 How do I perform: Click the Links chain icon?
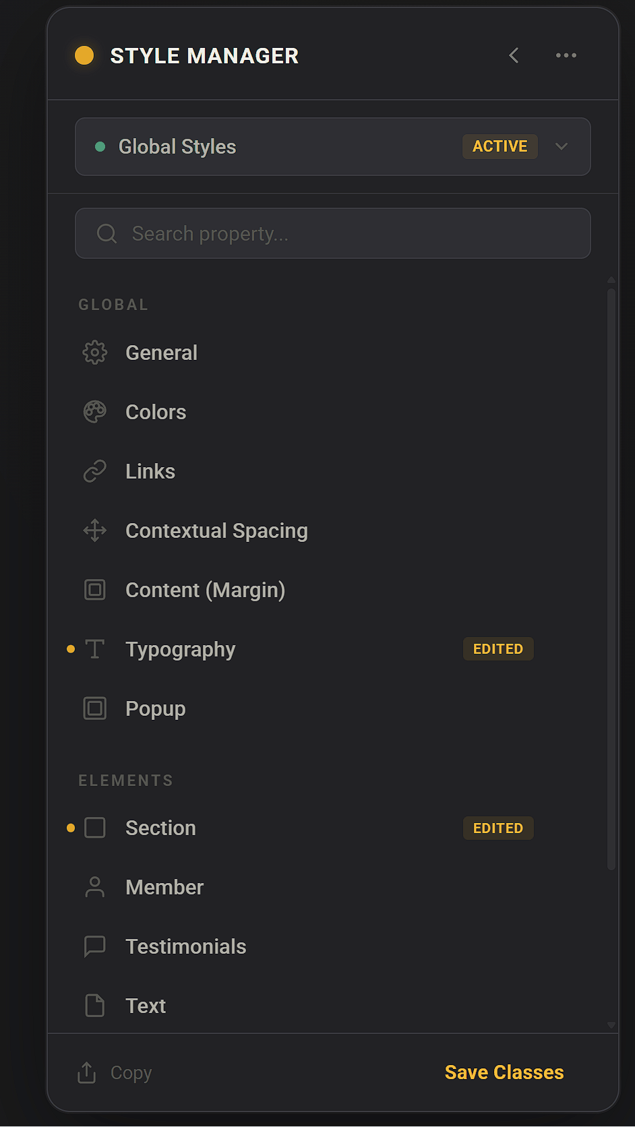[95, 471]
